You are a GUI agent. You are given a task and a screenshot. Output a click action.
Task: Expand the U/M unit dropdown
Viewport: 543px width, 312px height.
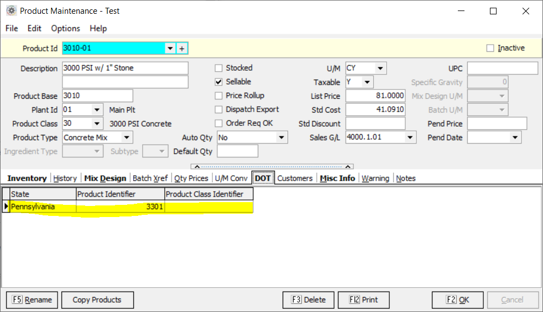[x=380, y=68]
